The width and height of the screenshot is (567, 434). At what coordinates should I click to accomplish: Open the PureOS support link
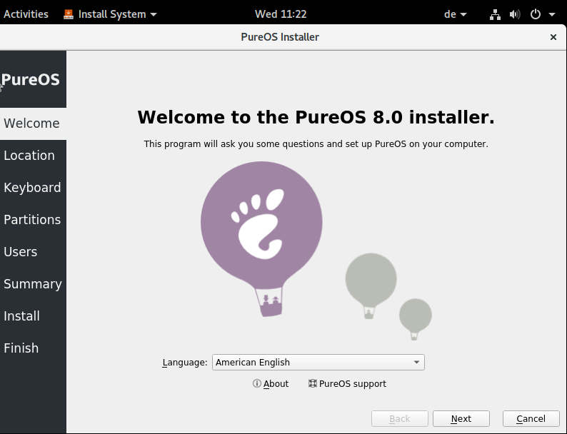(x=352, y=383)
